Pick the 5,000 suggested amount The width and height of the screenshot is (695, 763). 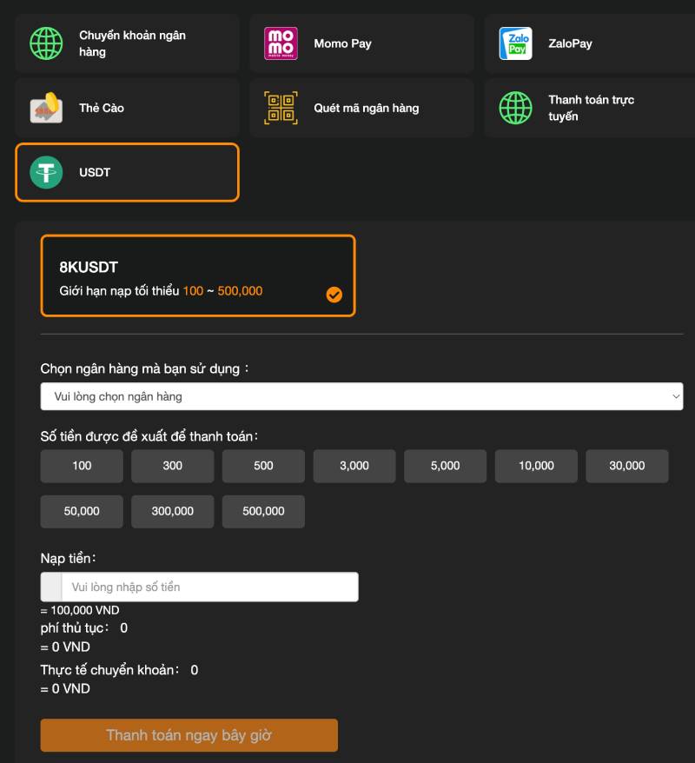[x=445, y=466]
